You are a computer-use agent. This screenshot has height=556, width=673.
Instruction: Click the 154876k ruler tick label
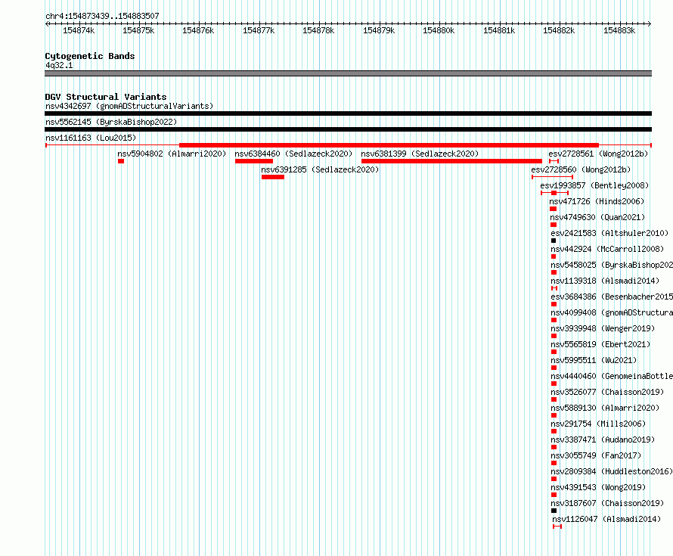[x=198, y=30]
